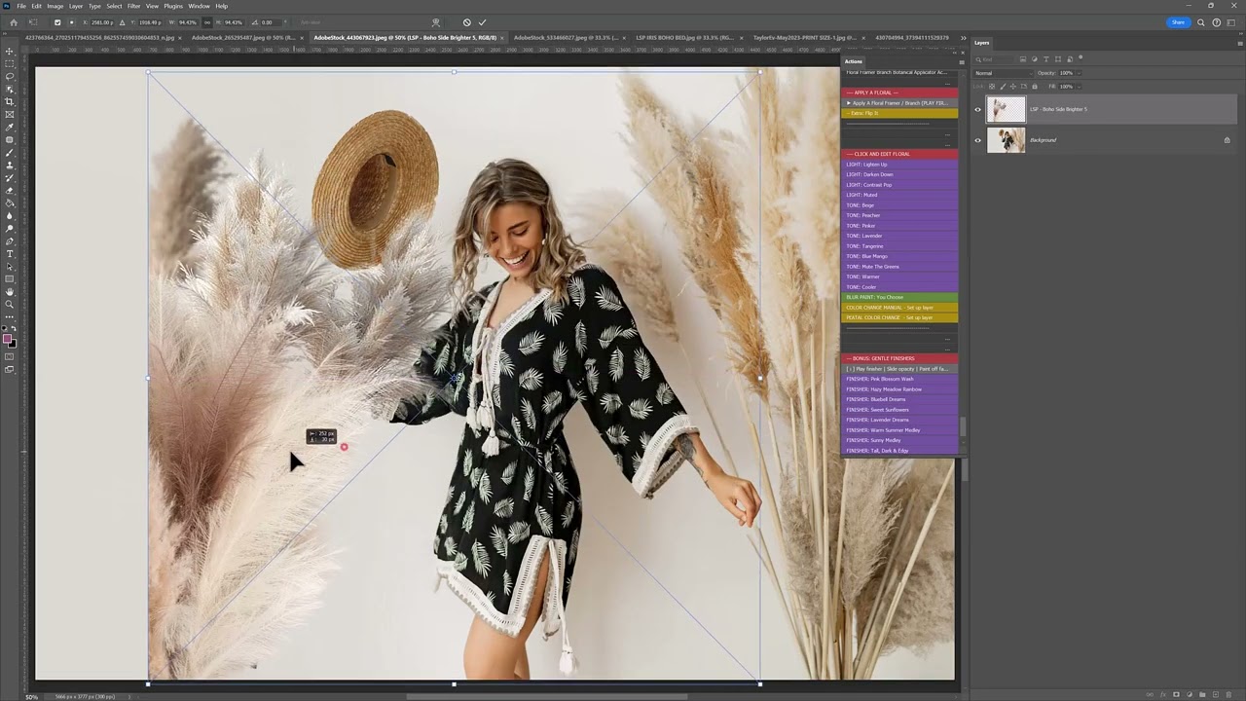1246x701 pixels.
Task: Select the Hand tool
Action: (x=10, y=291)
